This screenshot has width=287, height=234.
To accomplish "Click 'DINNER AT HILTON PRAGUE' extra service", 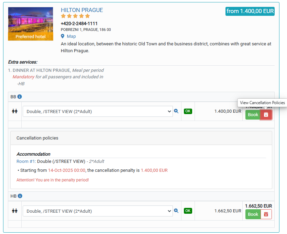I will [42, 70].
